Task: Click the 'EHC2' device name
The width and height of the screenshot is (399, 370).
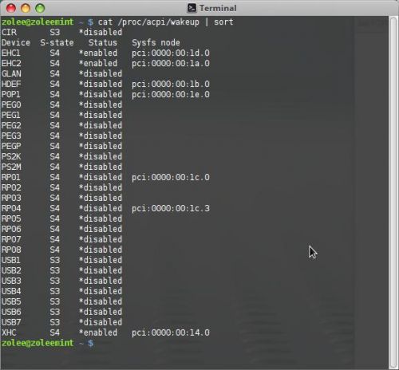Action: [11, 63]
